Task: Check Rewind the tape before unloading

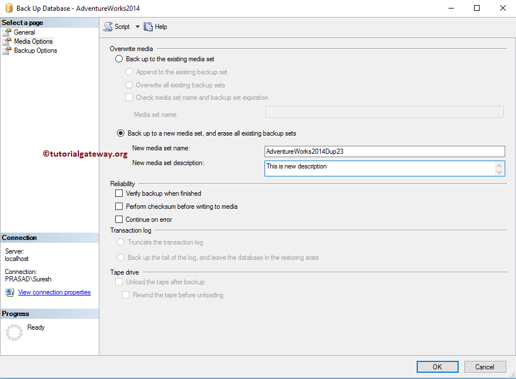Action: [x=125, y=295]
